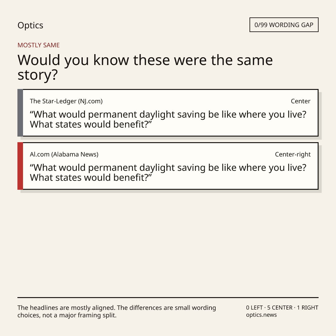Screen dimensions: 336x336
Task: Click the MOSTLY SAME label
Action: coord(39,45)
